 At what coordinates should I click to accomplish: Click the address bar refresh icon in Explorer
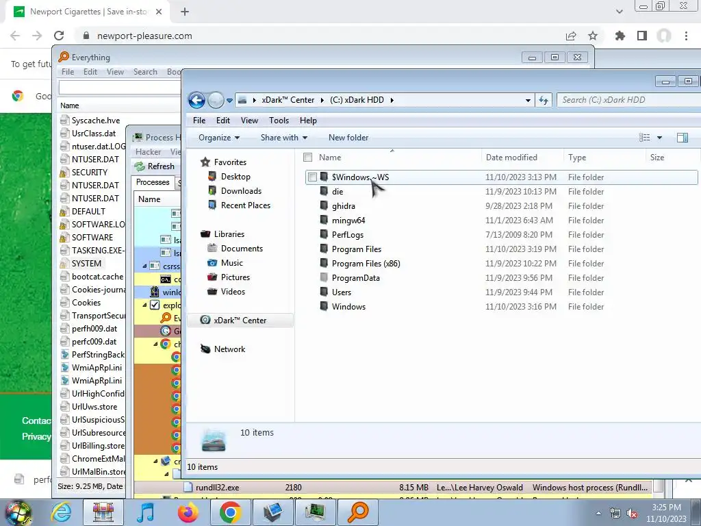click(544, 100)
